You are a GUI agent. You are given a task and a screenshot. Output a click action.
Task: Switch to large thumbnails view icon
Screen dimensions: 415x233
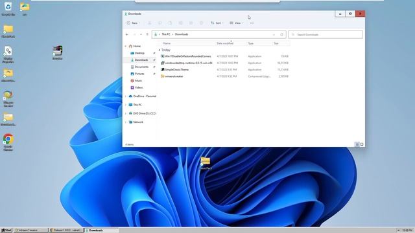click(x=362, y=144)
